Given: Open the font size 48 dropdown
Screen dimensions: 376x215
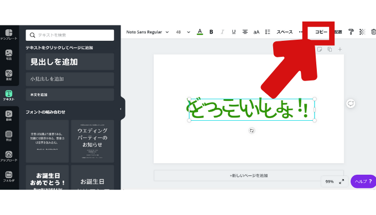Looking at the screenshot, I should 183,32.
